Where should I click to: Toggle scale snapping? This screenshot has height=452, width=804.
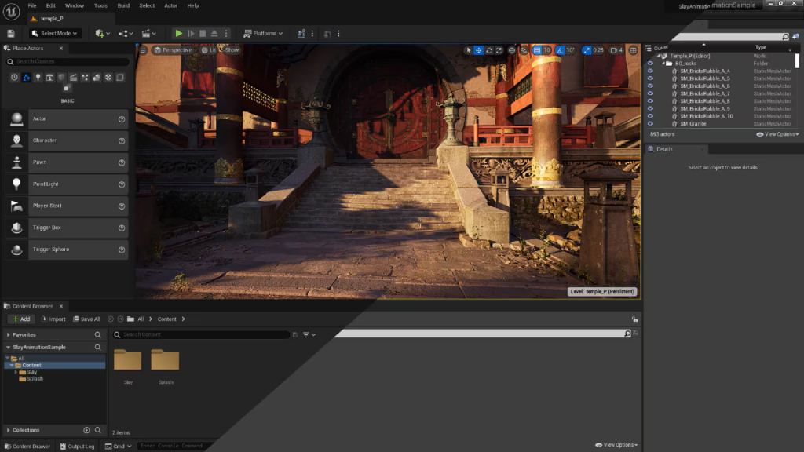click(587, 50)
